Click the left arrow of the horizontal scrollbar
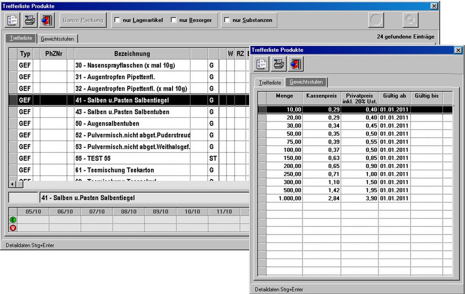This screenshot has height=294, width=465. click(13, 184)
